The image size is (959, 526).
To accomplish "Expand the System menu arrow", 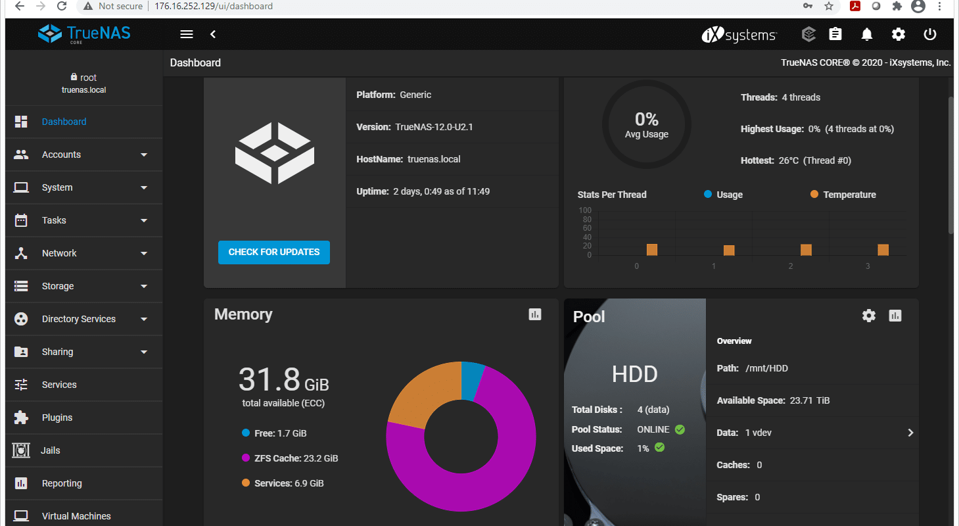I will [144, 188].
